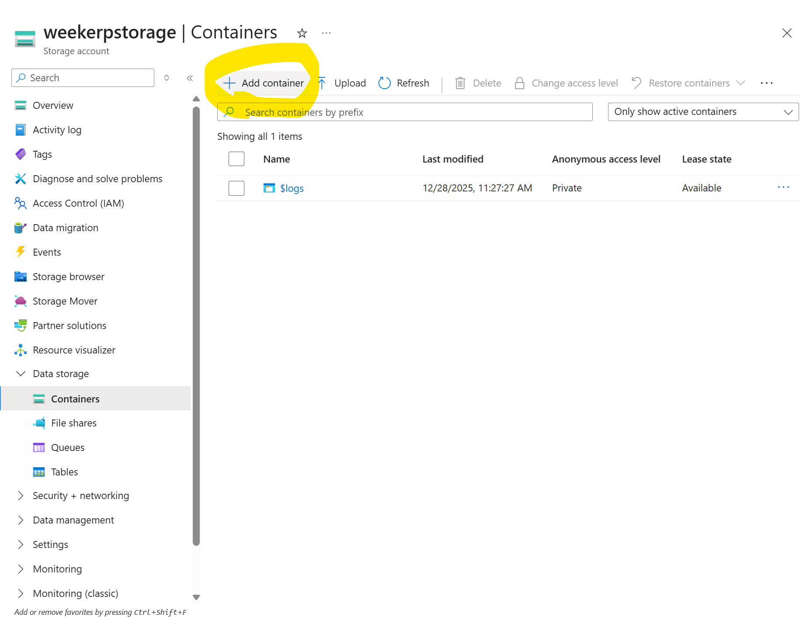Collapse the sidebar with double-chevron icon

click(190, 78)
